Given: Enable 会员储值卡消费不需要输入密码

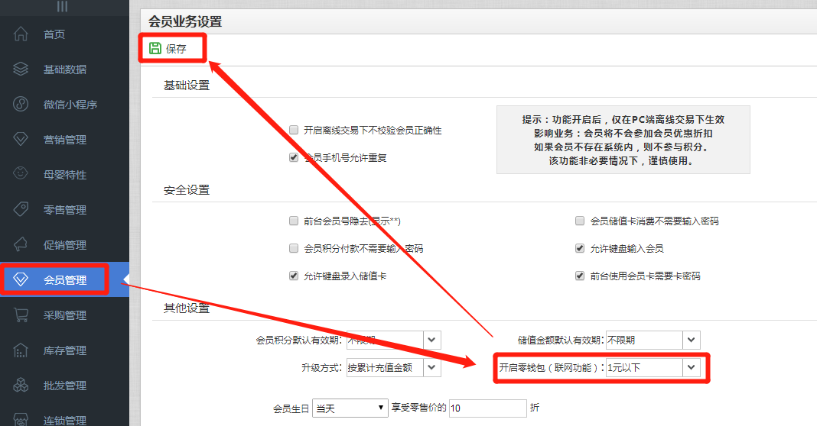Looking at the screenshot, I should coord(579,221).
